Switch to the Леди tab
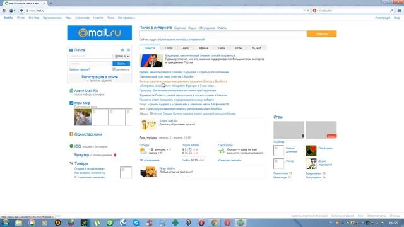 pyautogui.click(x=222, y=48)
